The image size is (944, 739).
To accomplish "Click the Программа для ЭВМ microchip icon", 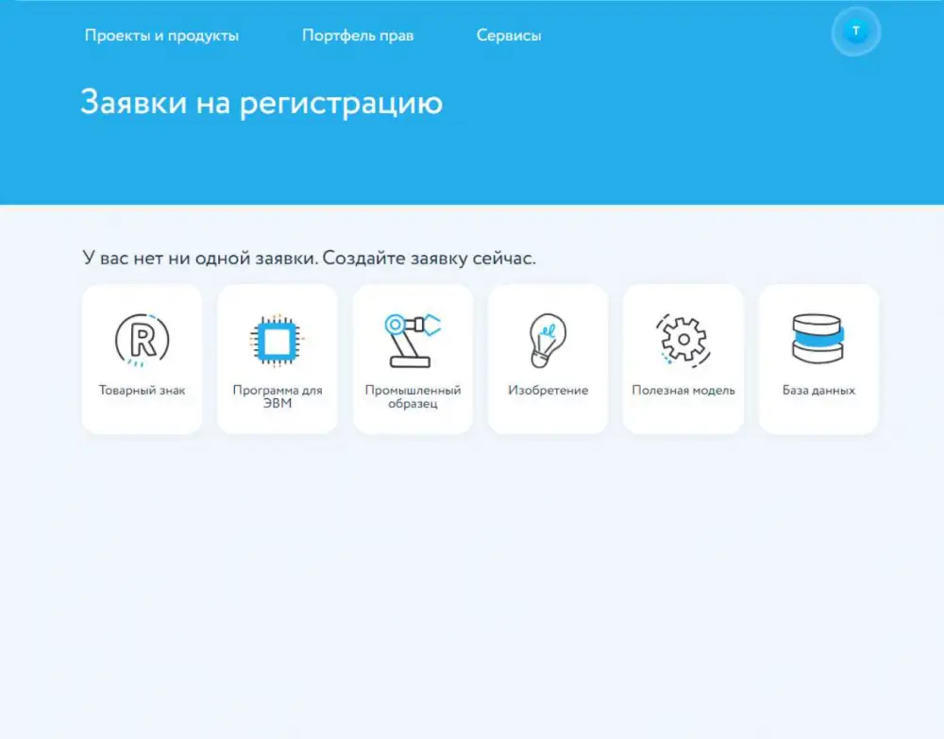I will [x=277, y=336].
